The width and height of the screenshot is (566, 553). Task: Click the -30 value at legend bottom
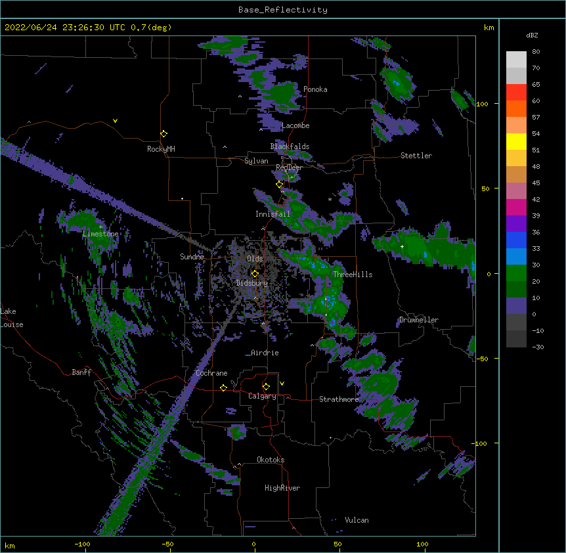tap(538, 347)
